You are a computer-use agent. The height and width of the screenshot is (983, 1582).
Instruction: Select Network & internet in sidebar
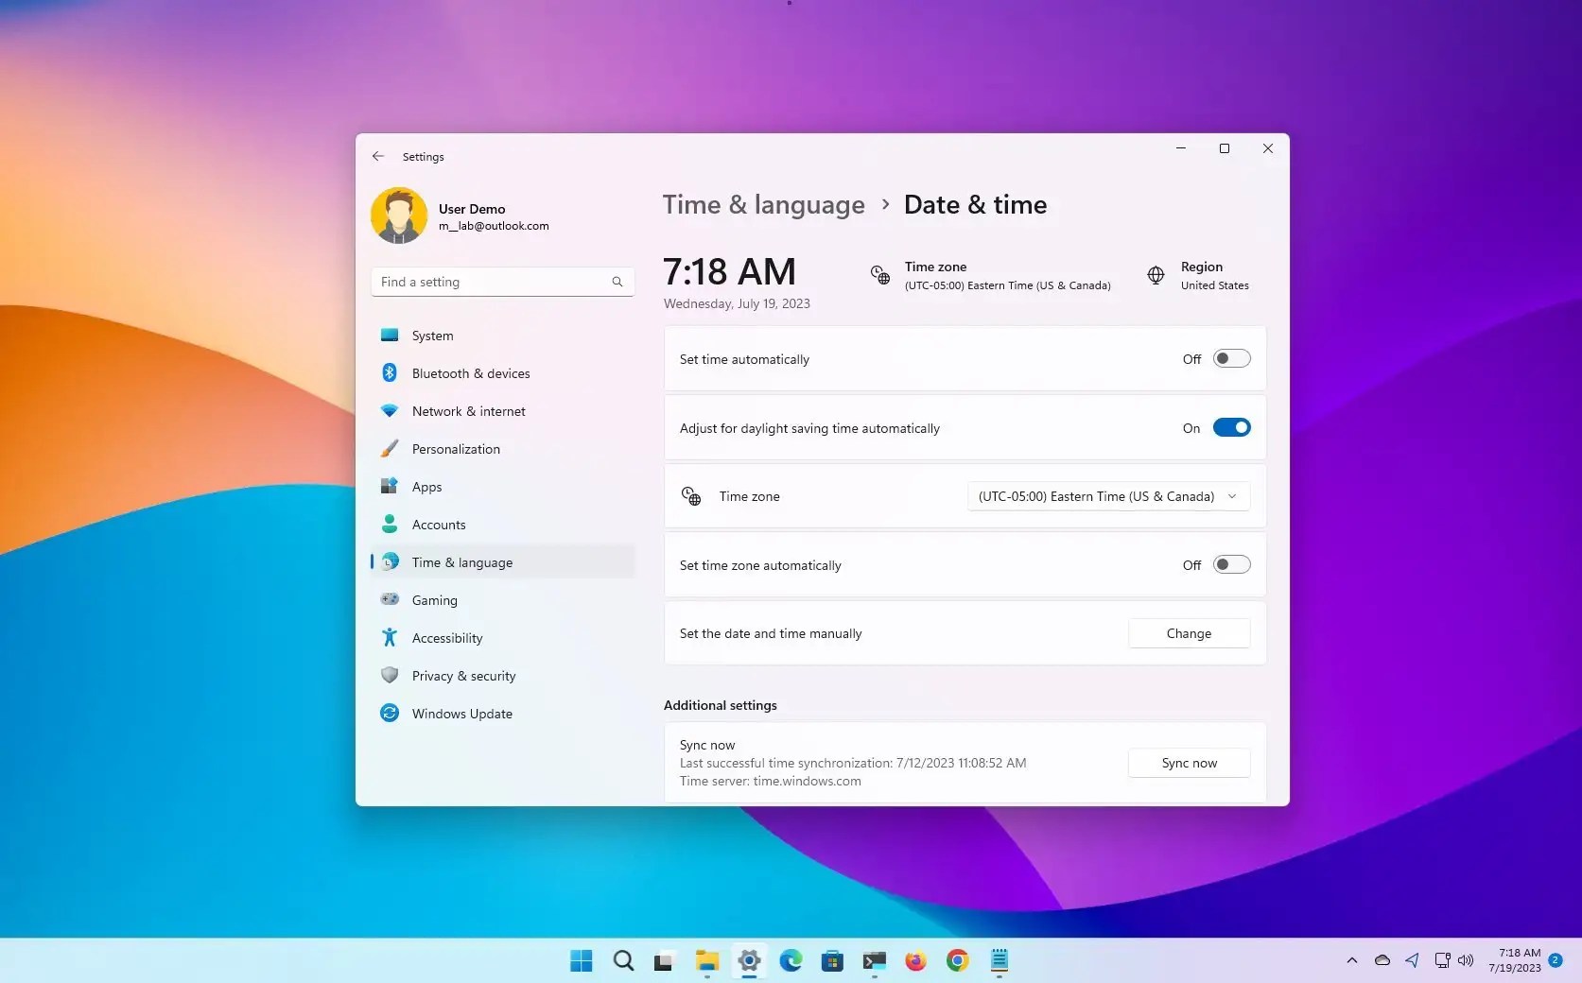click(x=468, y=411)
